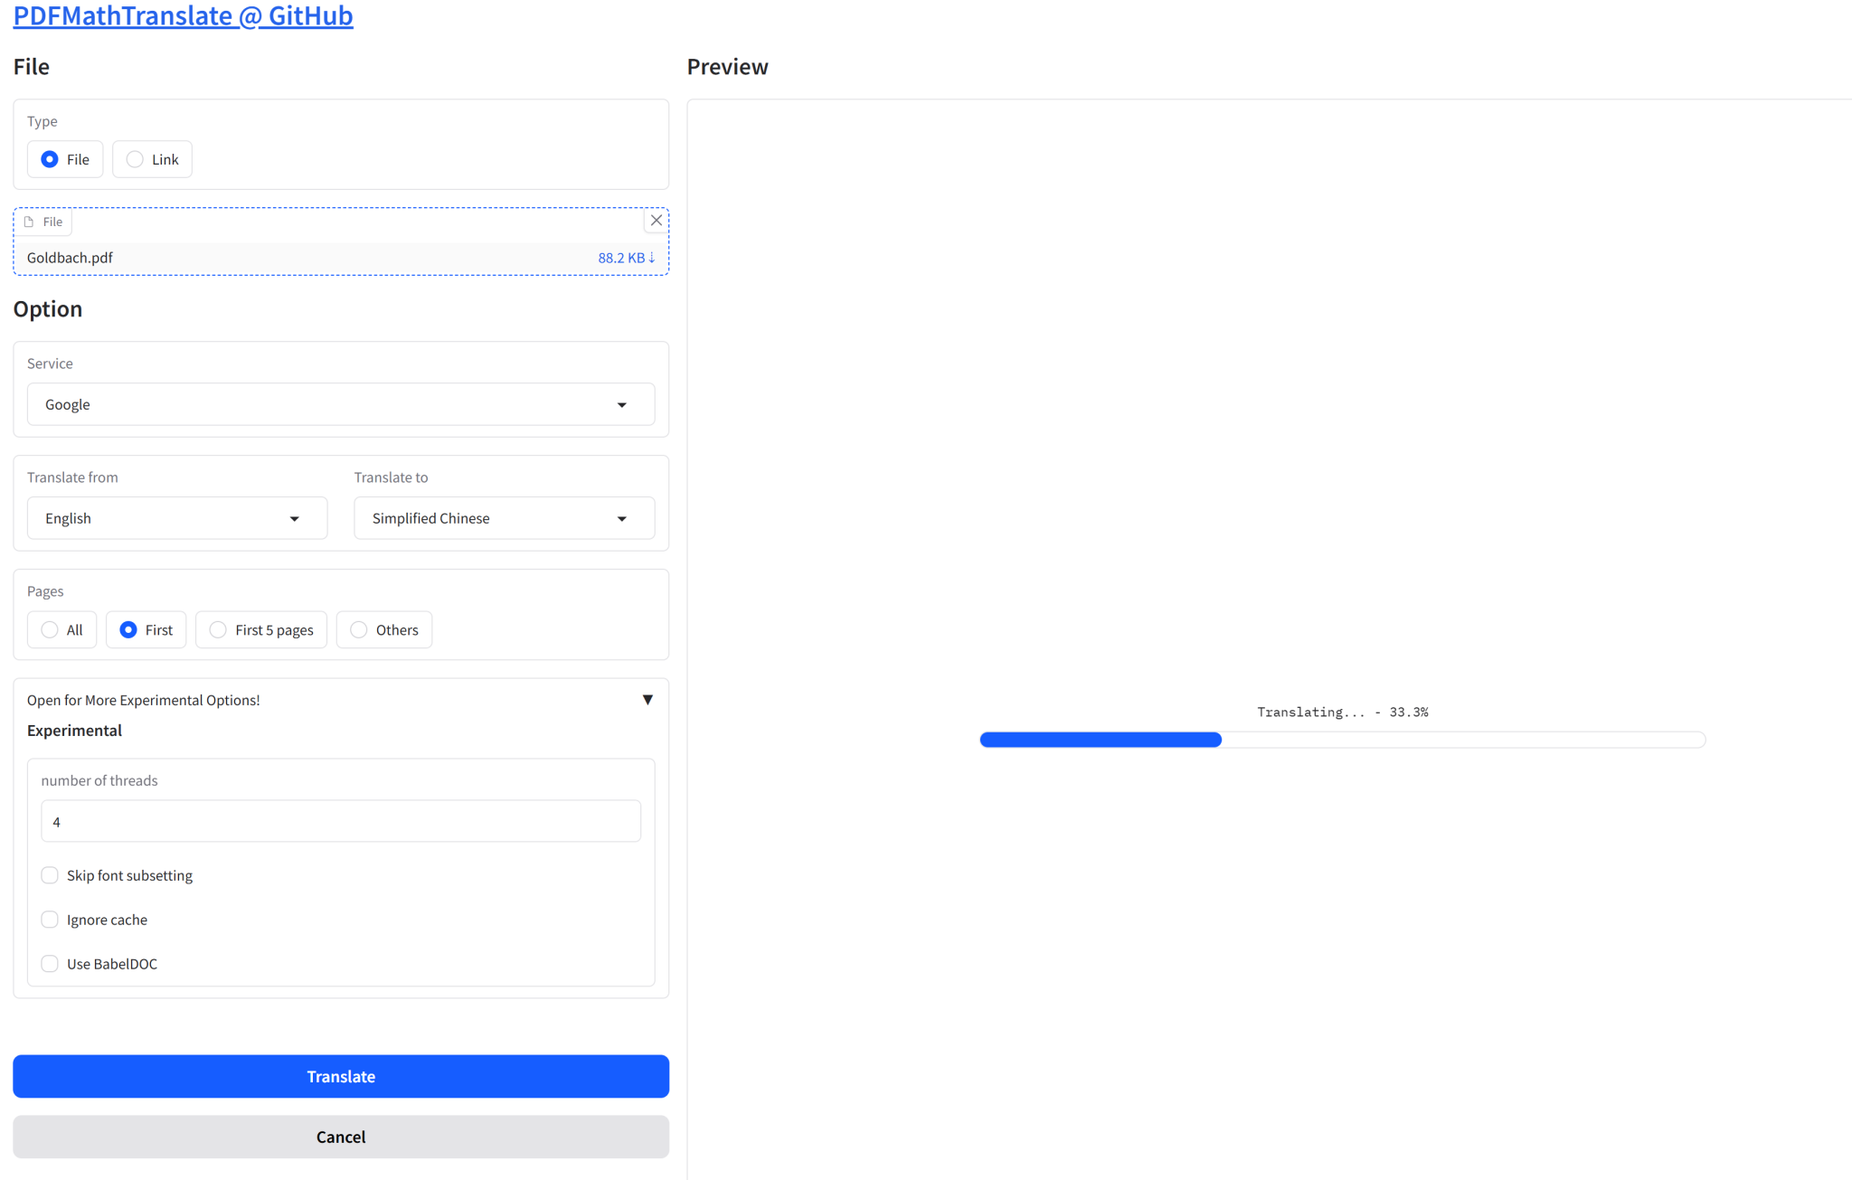Image resolution: width=1852 pixels, height=1180 pixels.
Task: Cancel the running translation
Action: pos(341,1137)
